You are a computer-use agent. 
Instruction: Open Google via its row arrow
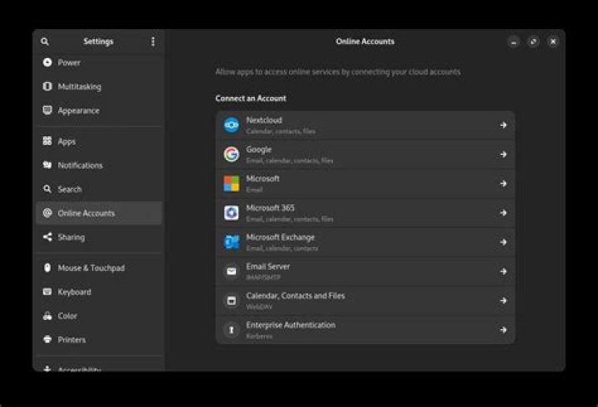[503, 154]
